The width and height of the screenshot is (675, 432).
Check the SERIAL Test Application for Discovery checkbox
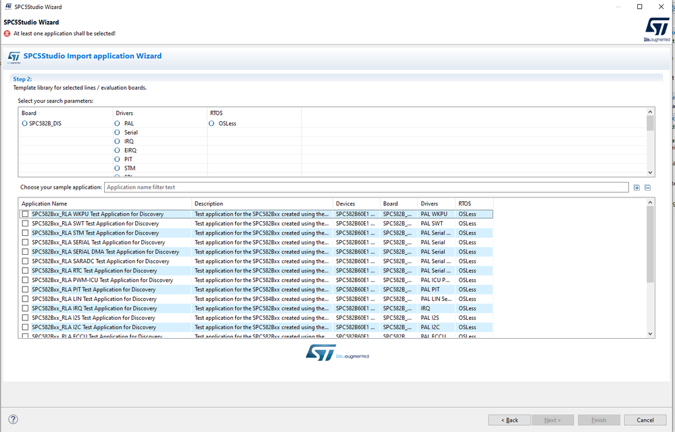coord(26,243)
